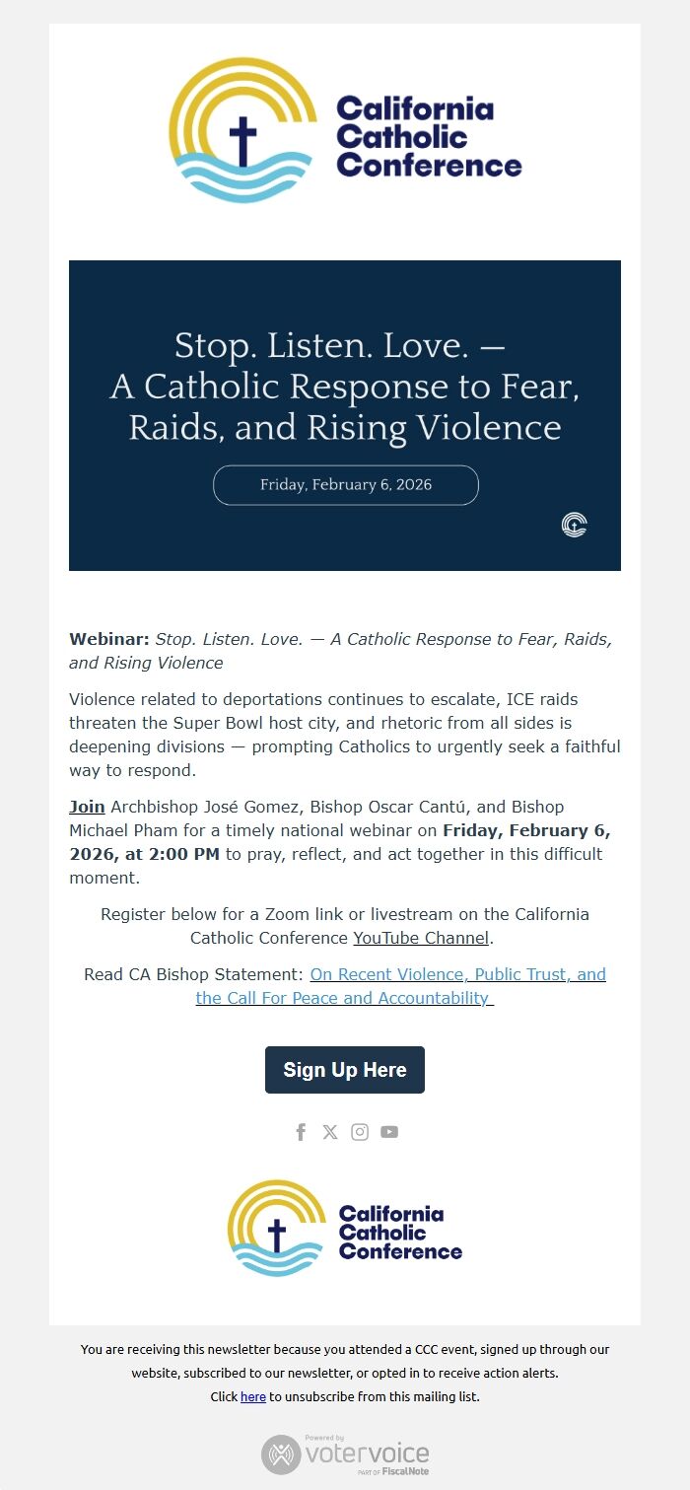Open the X social media icon
The width and height of the screenshot is (690, 1490).
pyautogui.click(x=330, y=1131)
